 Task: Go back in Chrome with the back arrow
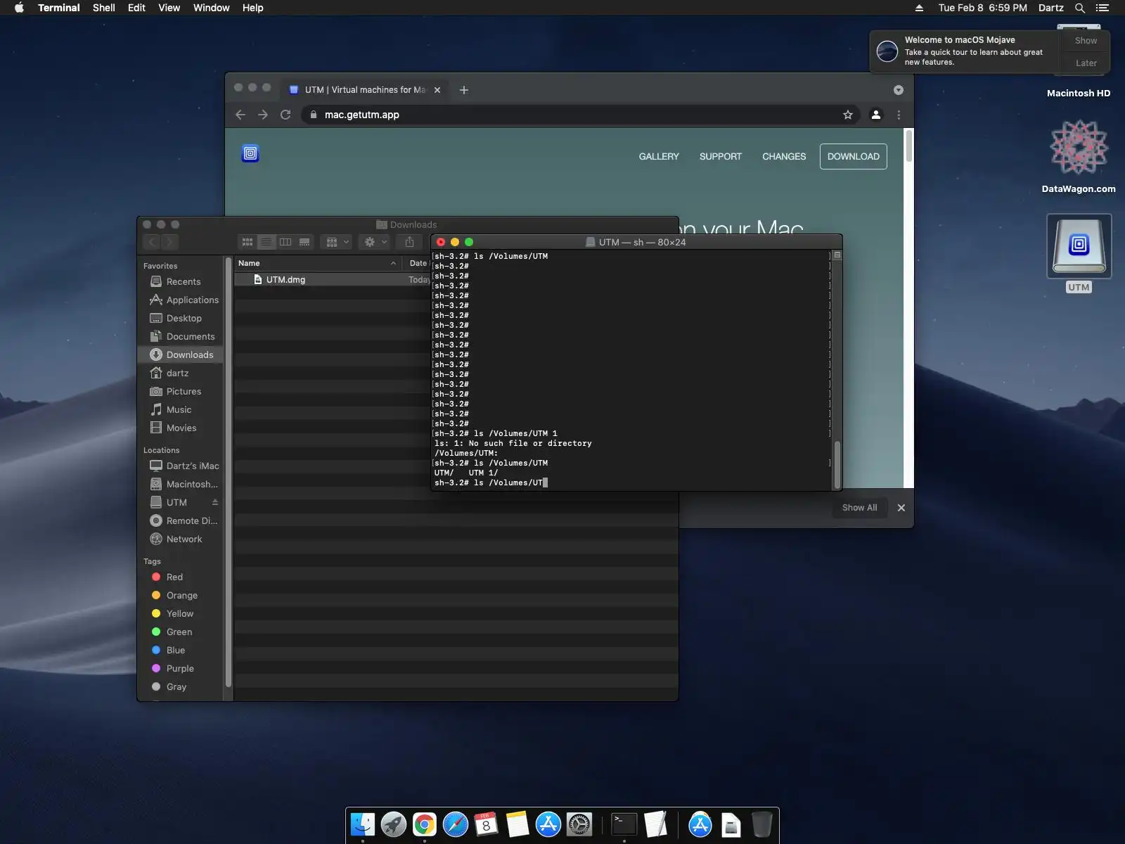coord(240,115)
